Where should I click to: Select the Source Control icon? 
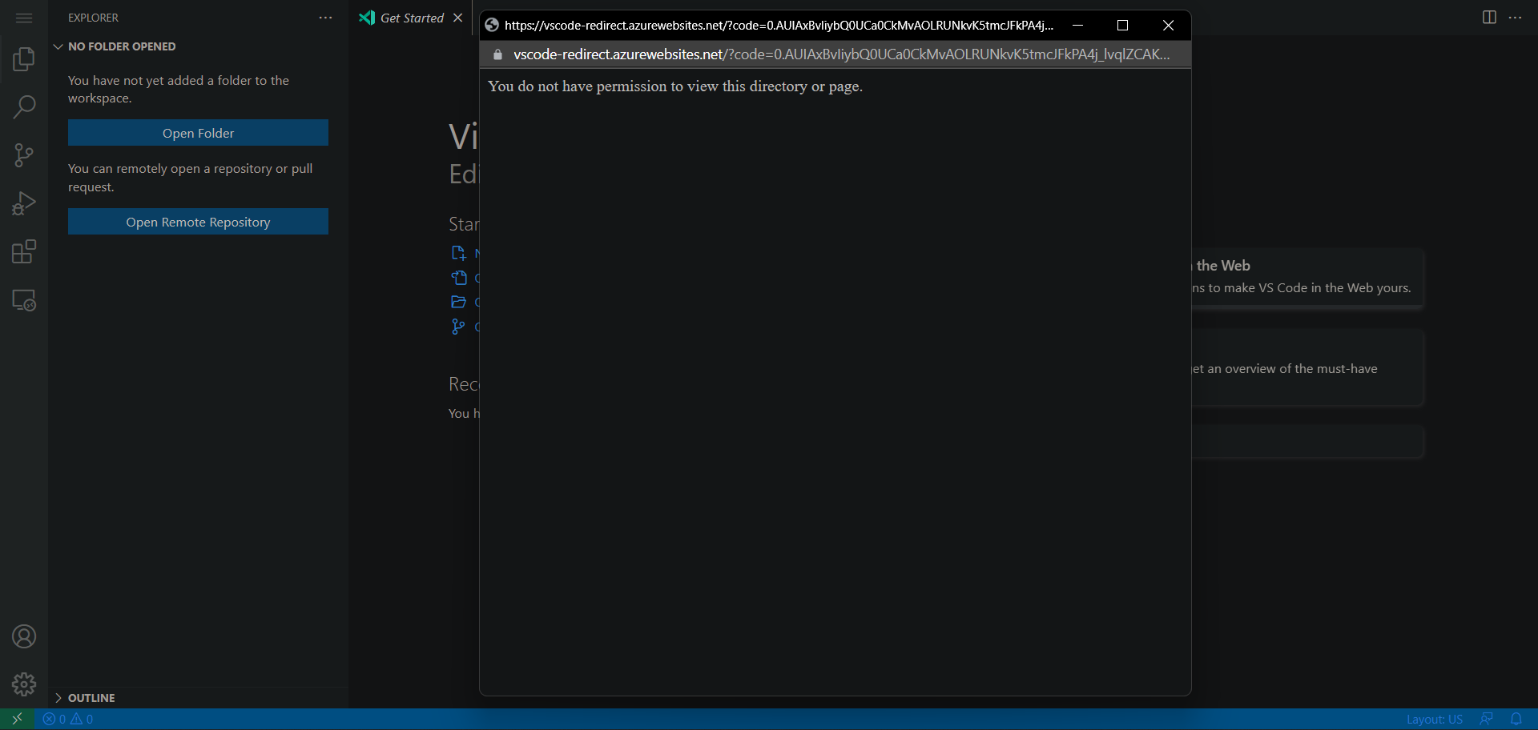[24, 154]
